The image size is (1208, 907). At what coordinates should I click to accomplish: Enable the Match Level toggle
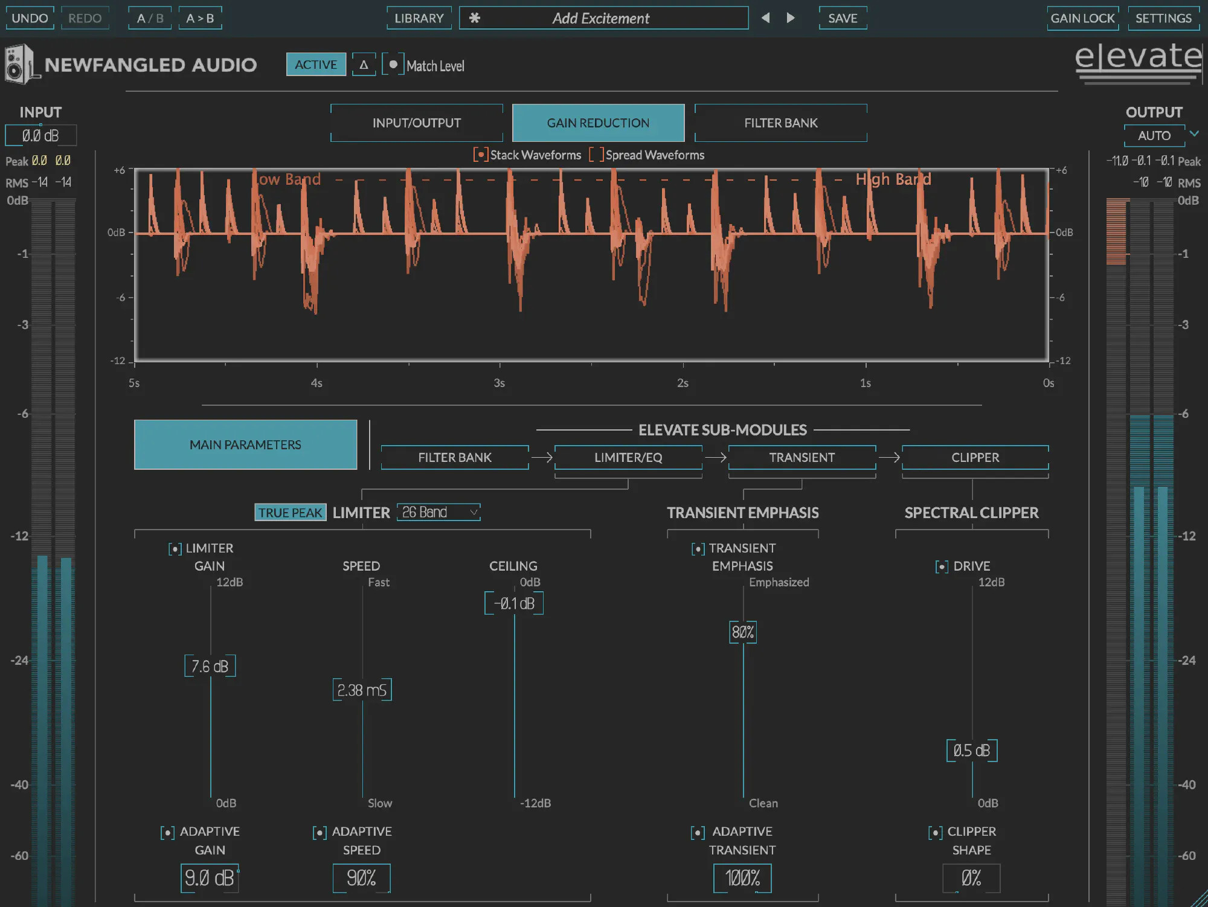[x=393, y=65]
